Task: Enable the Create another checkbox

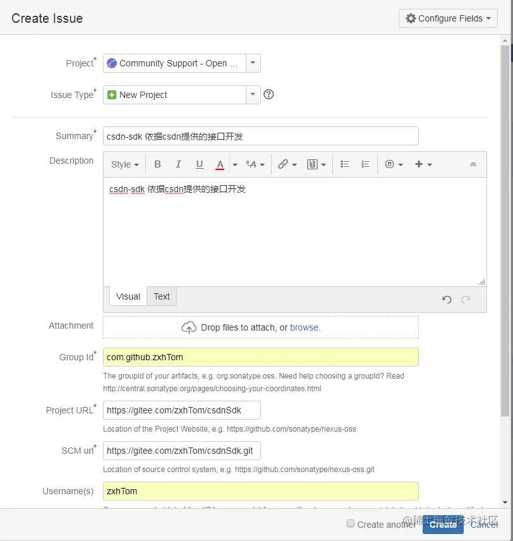Action: pos(351,523)
